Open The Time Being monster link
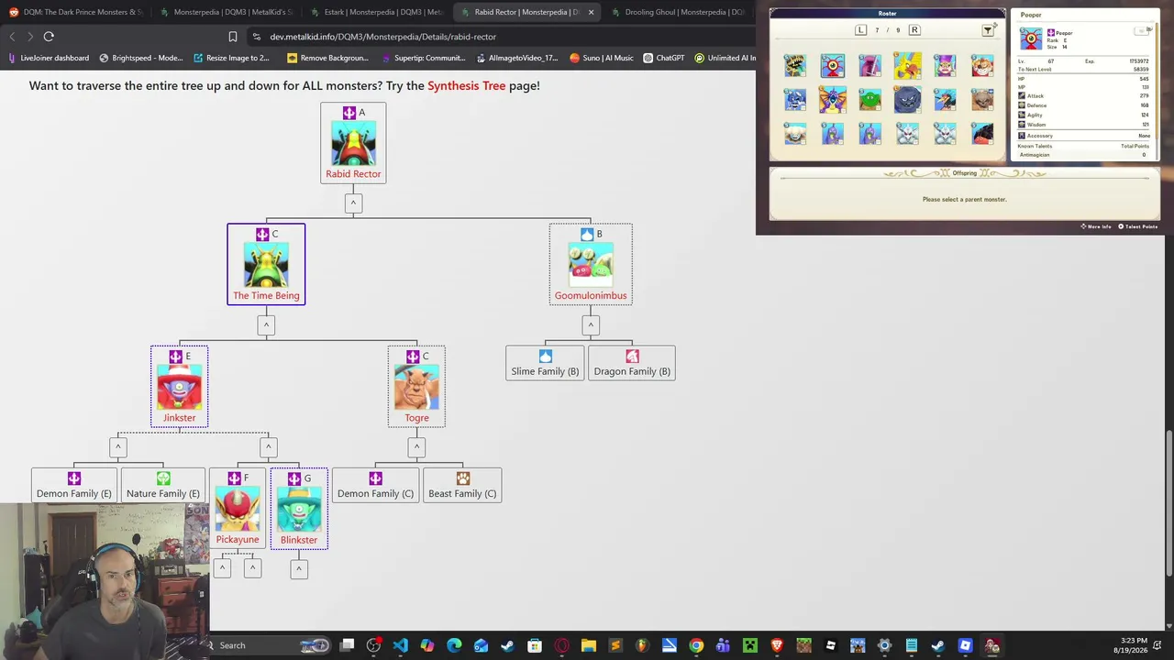 (266, 295)
